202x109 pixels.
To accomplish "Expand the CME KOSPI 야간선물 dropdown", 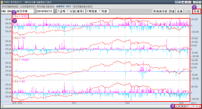I will coord(35,11).
